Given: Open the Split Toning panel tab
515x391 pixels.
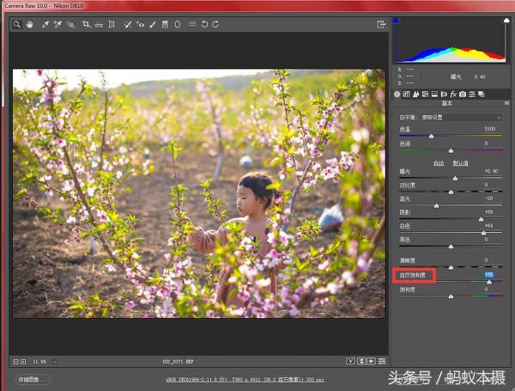Looking at the screenshot, I should coord(434,95).
